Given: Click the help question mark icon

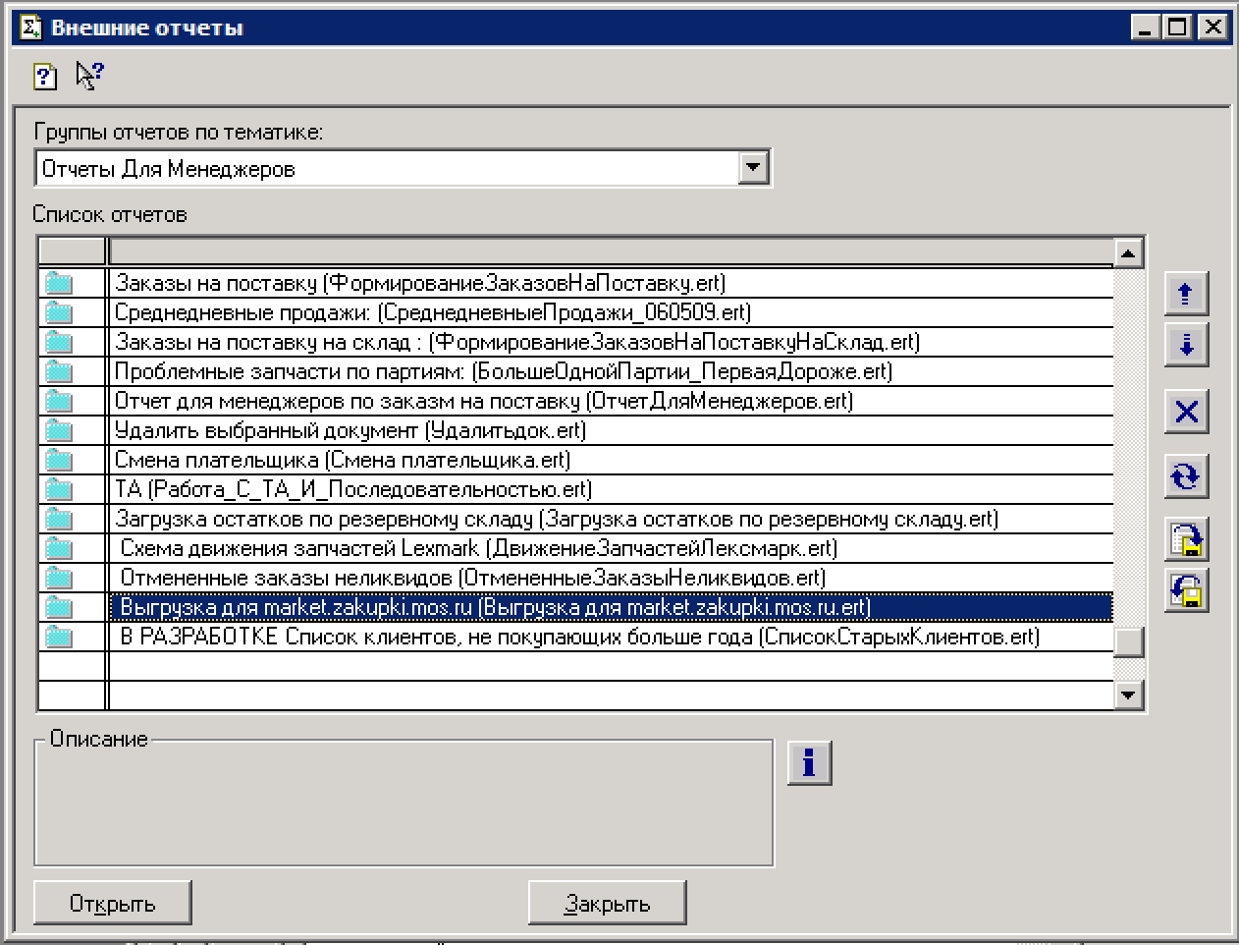Looking at the screenshot, I should 45,76.
